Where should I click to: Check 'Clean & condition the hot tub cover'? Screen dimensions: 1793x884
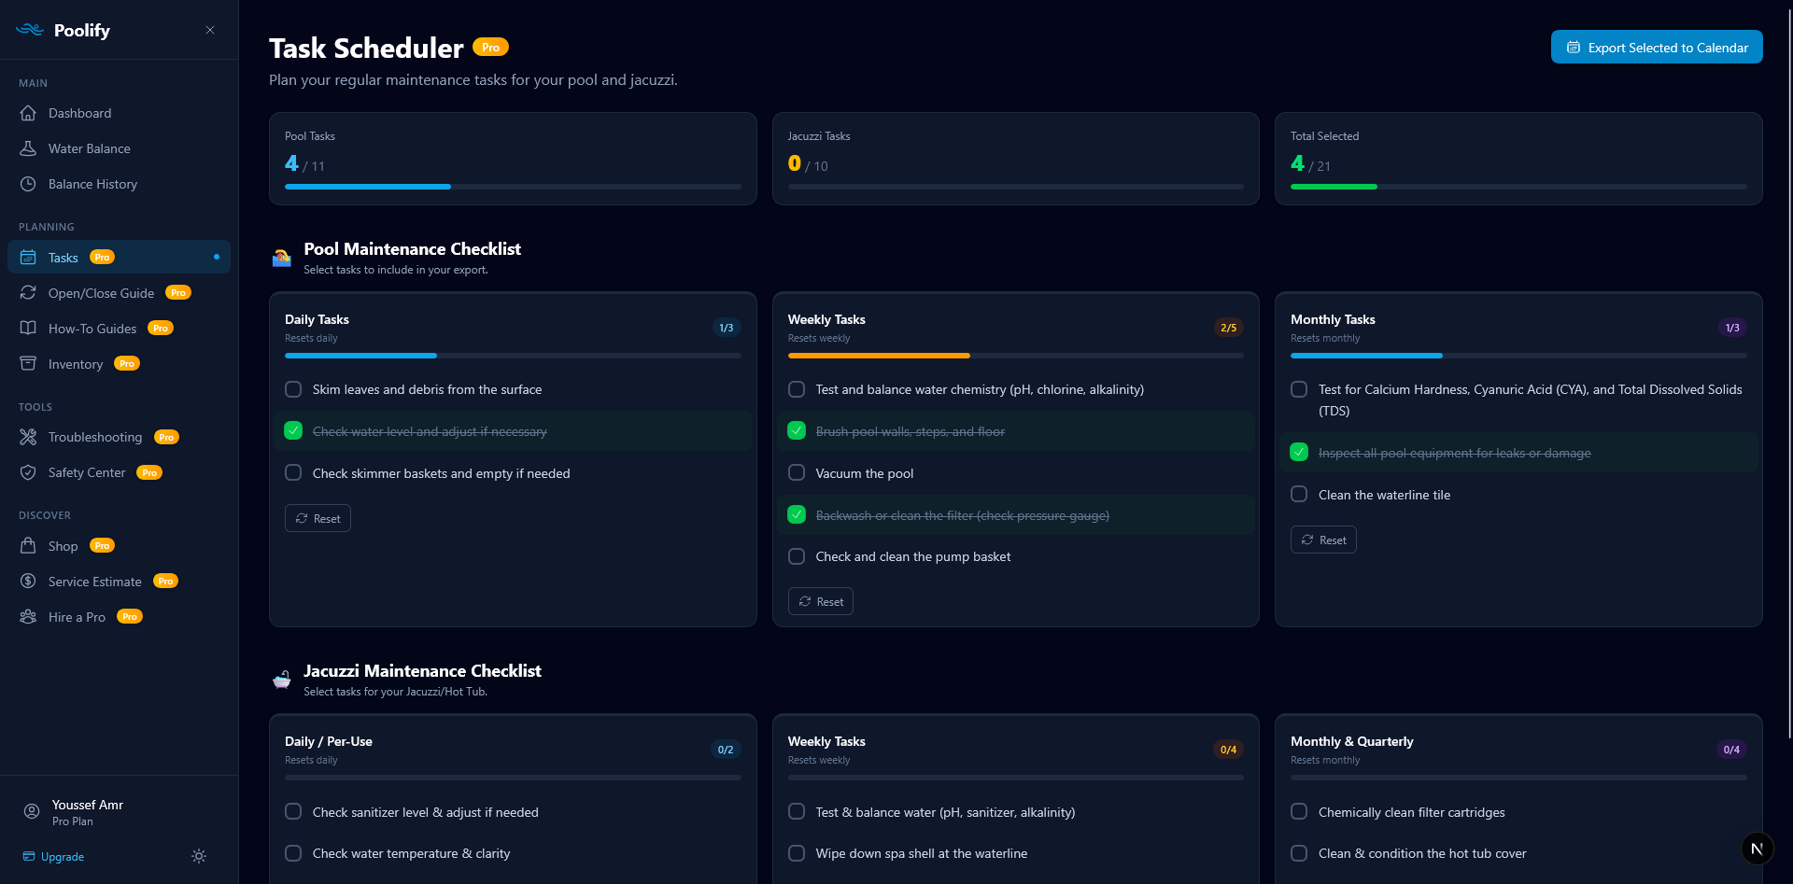point(1299,853)
